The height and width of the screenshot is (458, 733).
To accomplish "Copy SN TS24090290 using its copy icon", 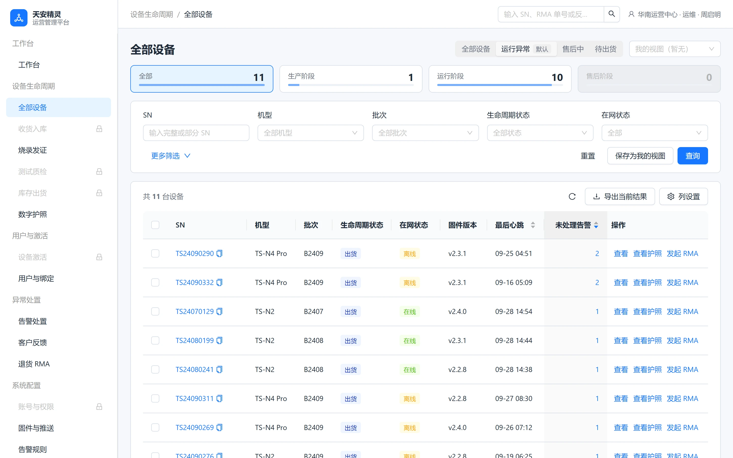I will [220, 253].
